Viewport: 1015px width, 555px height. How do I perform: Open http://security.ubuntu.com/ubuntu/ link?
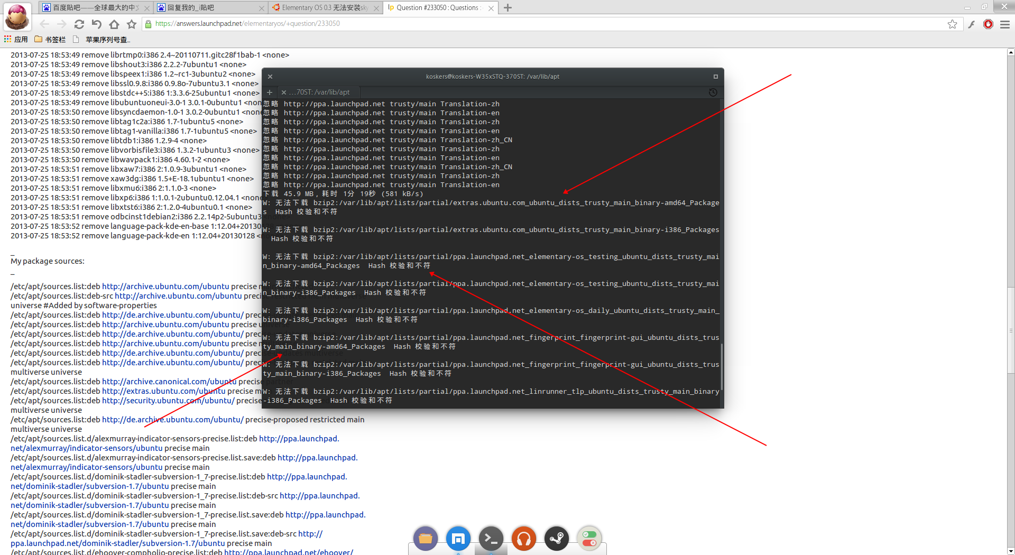coord(168,401)
